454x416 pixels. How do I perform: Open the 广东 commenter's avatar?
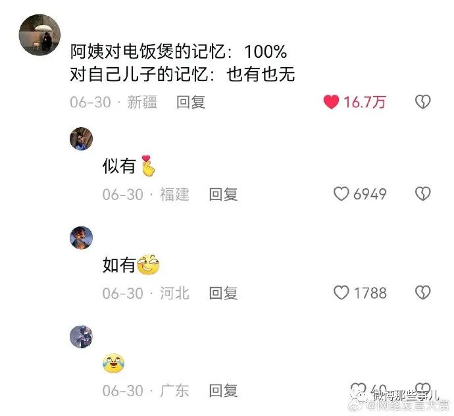82,336
